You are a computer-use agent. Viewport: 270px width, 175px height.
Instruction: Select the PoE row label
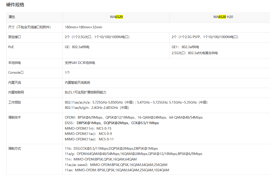coord(11,47)
